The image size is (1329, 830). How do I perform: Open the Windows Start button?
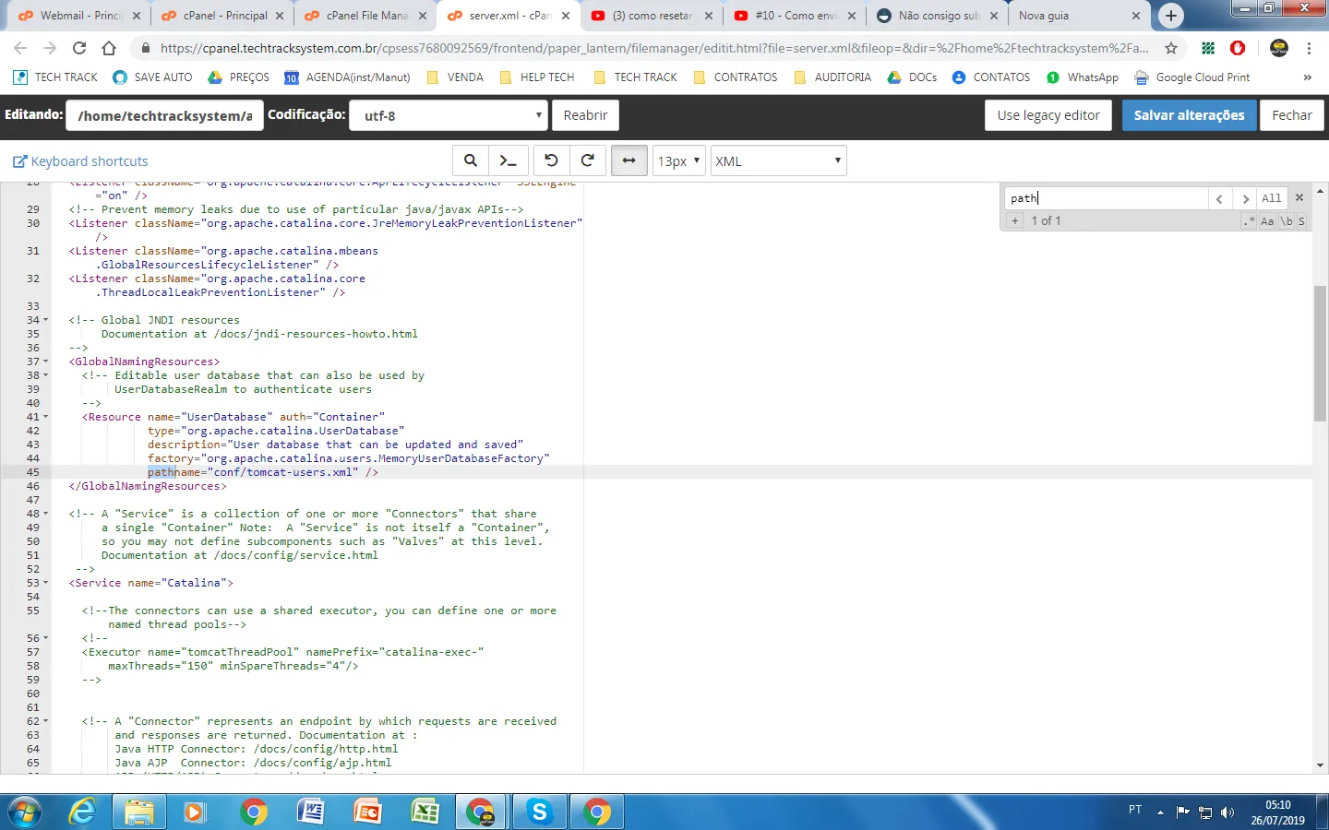pyautogui.click(x=24, y=812)
